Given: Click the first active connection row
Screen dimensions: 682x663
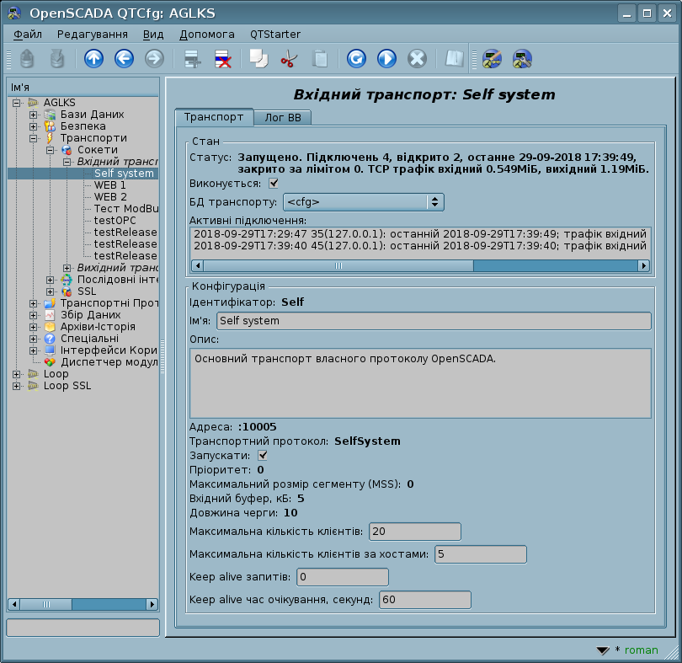Looking at the screenshot, I should (420, 234).
